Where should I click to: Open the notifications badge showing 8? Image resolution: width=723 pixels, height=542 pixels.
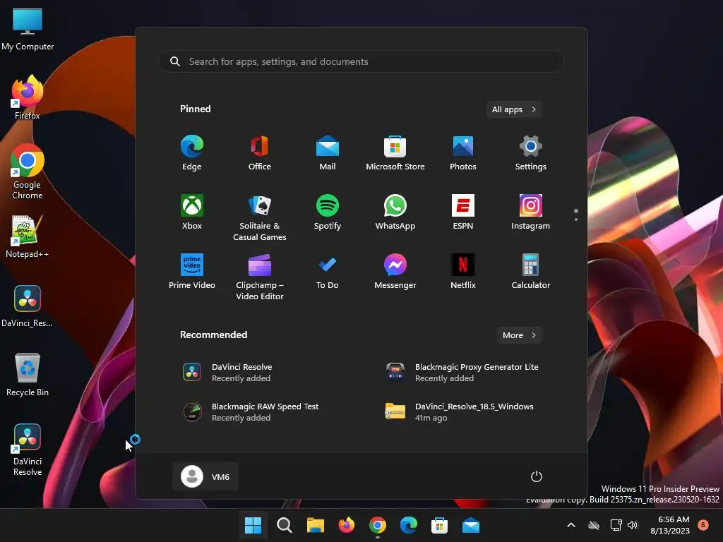703,525
